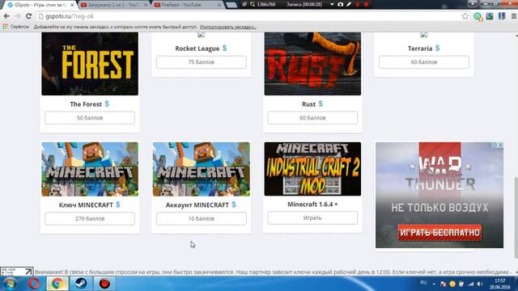Buy Rust for 60 баллов
The height and width of the screenshot is (291, 518).
coord(312,118)
